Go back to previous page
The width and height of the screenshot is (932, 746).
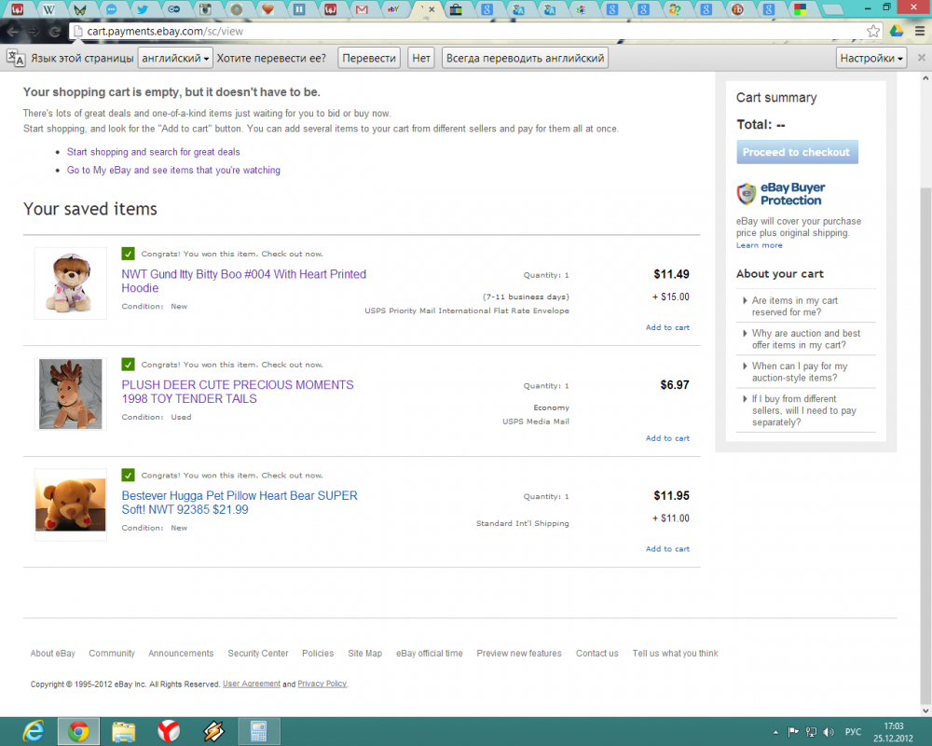[13, 32]
